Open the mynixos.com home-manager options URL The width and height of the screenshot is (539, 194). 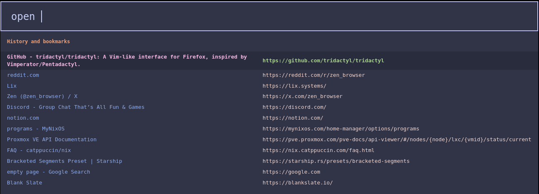340,129
